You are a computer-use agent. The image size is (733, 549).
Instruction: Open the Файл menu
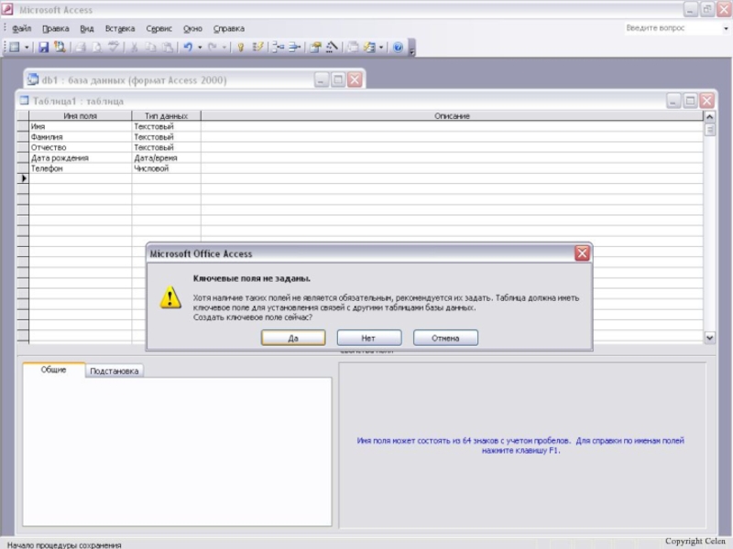pos(21,28)
